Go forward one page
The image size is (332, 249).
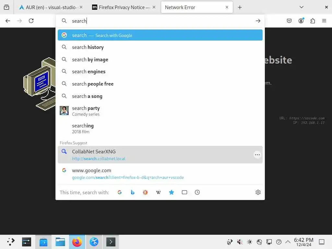pyautogui.click(x=19, y=21)
